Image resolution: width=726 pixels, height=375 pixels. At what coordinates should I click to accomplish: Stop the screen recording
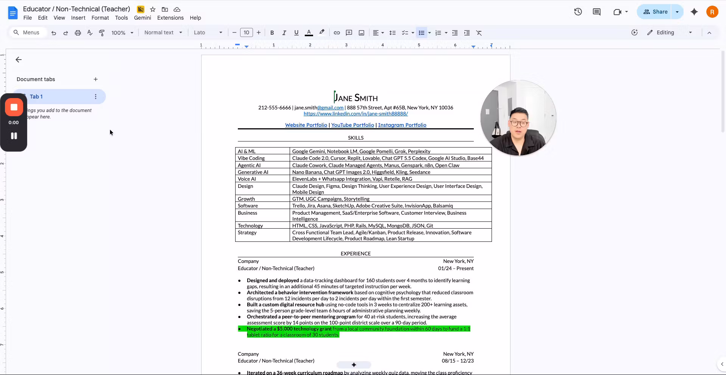(14, 107)
